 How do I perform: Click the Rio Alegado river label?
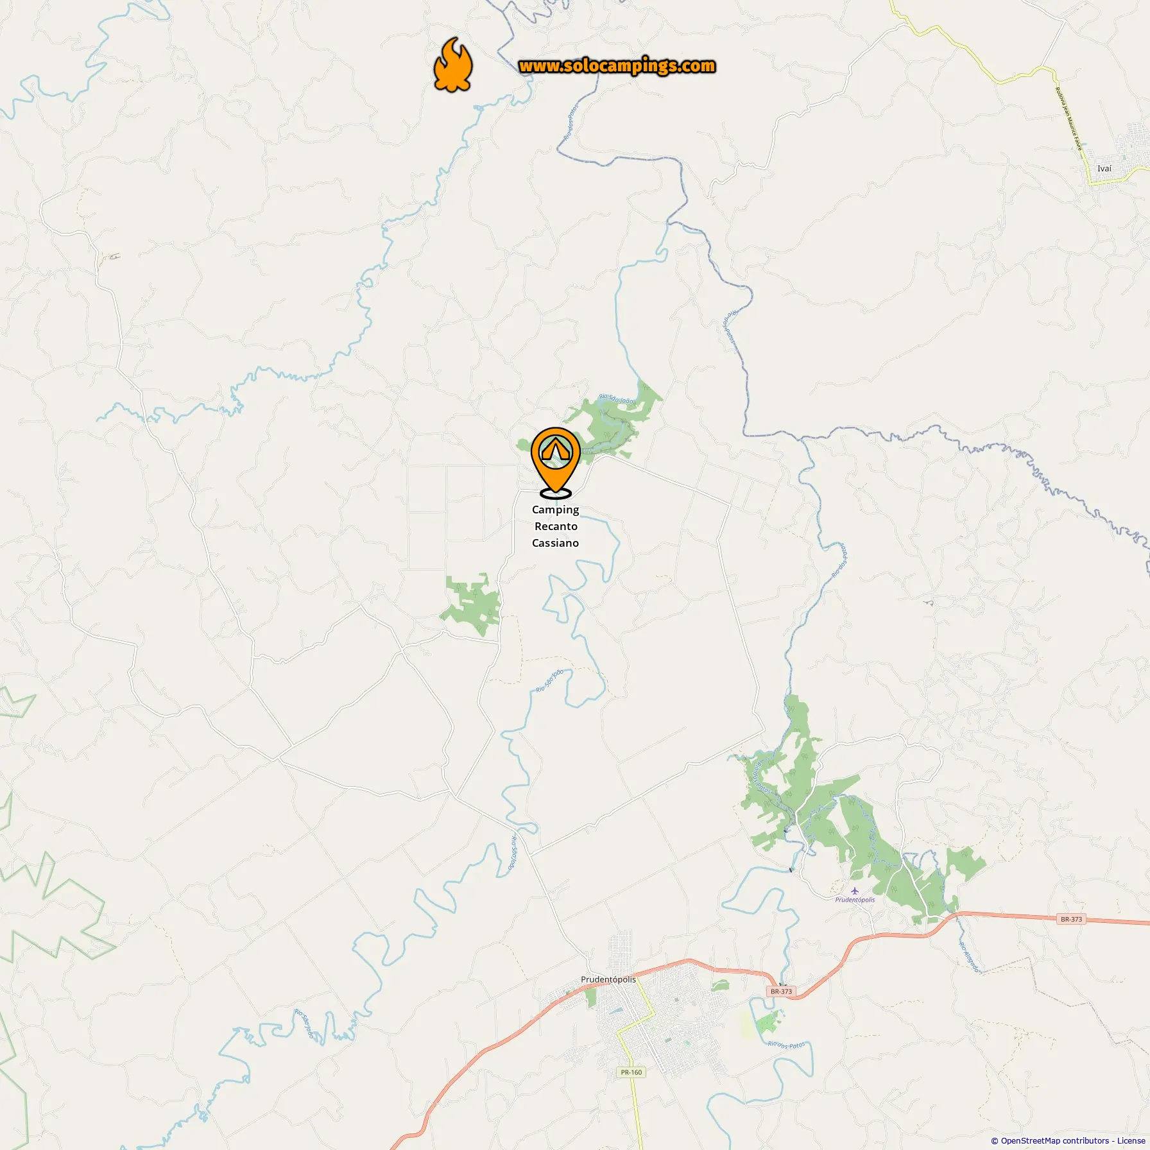click(x=970, y=957)
